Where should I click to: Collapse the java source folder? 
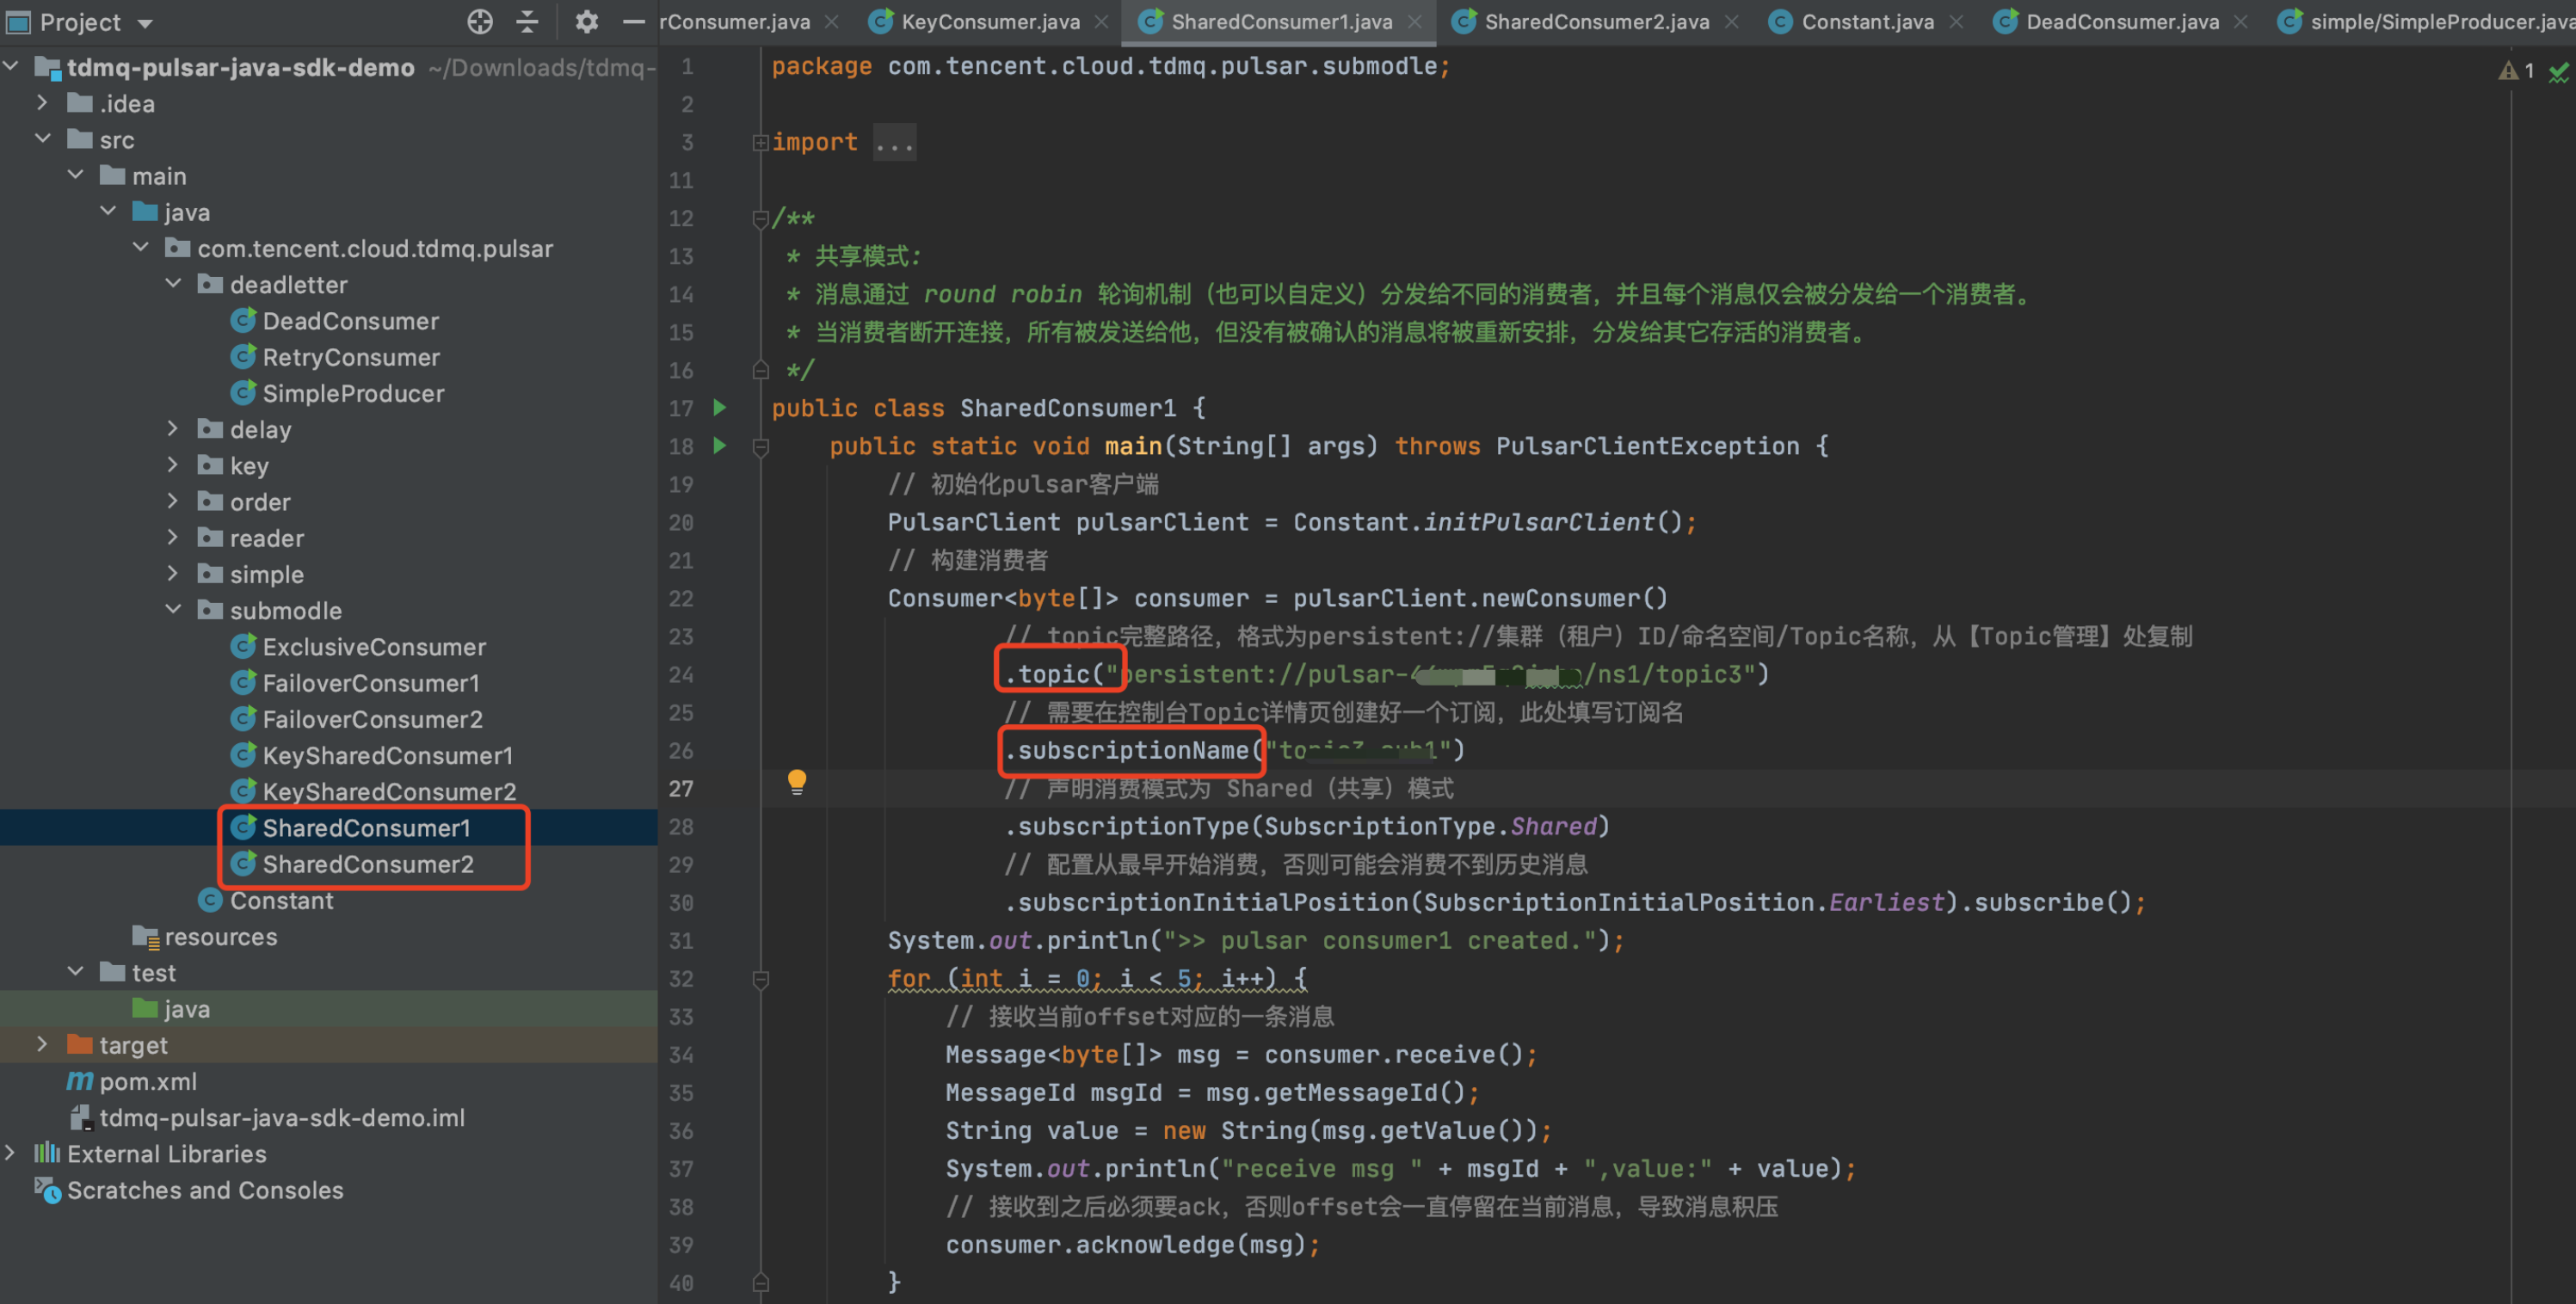coord(108,211)
